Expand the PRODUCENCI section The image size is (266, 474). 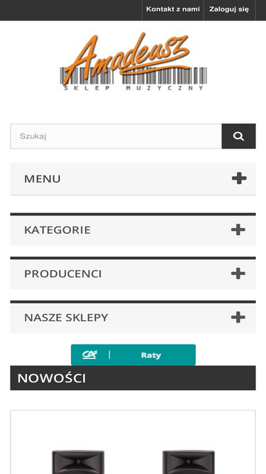tap(133, 273)
